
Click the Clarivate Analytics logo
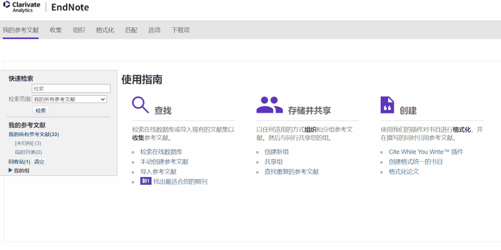22,7
